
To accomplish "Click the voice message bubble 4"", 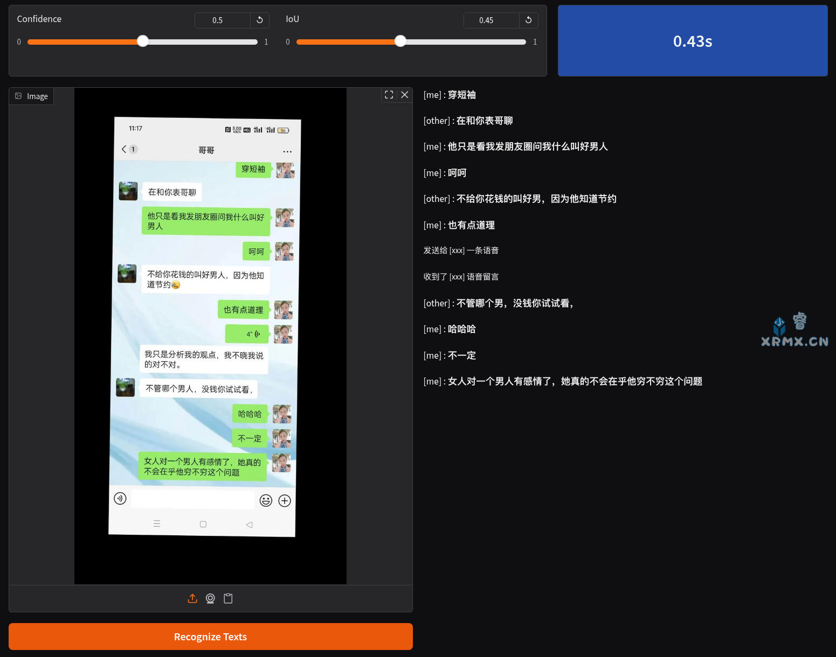I will tap(247, 334).
